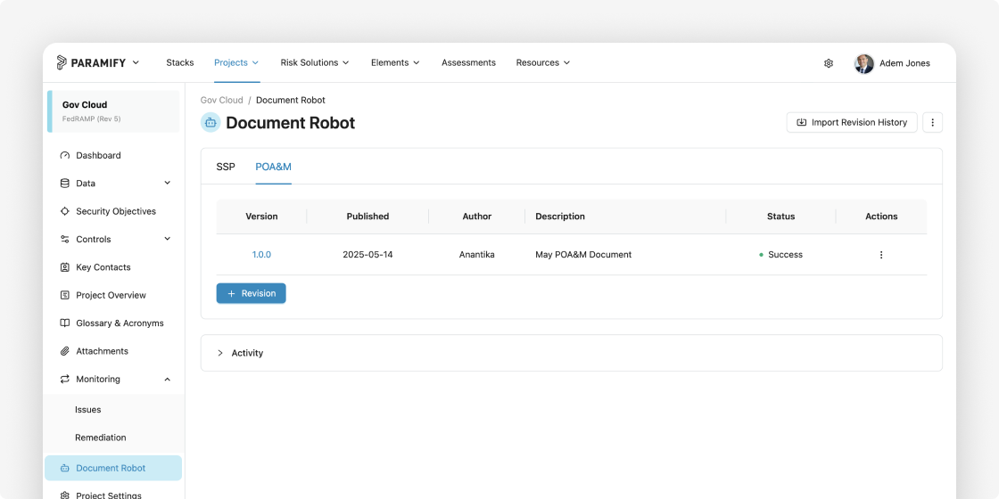
Task: Click May POA&M Document description
Action: [x=583, y=255]
